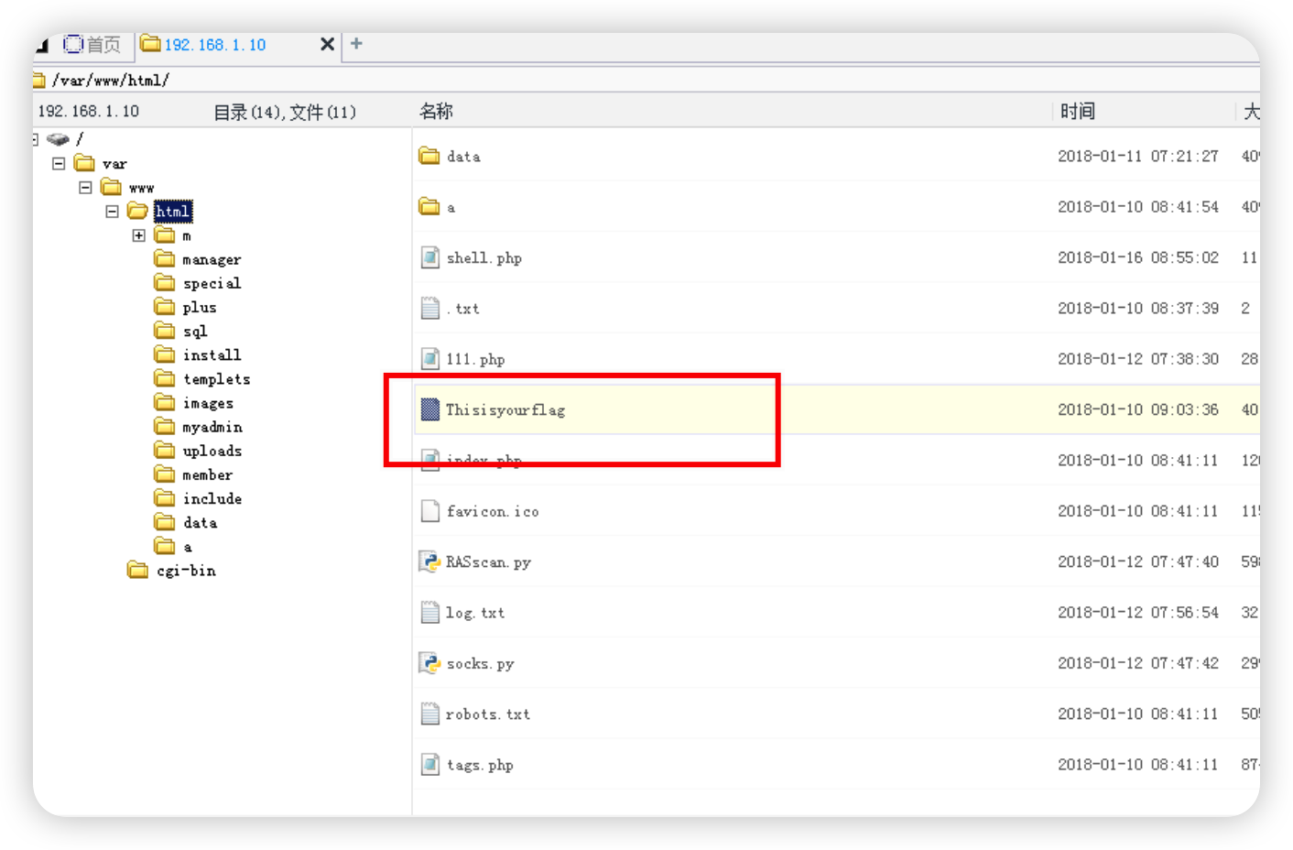
Task: Click the favicon.ico file icon
Action: (429, 510)
